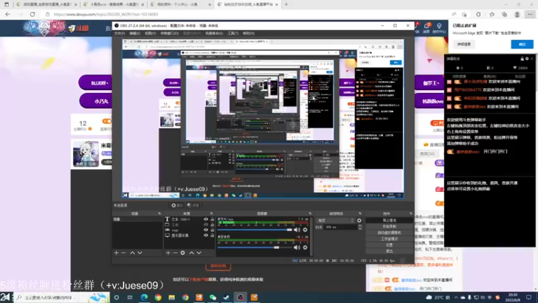
Task: Open source properties gear in the Sources panel toolbar
Action: (182, 253)
